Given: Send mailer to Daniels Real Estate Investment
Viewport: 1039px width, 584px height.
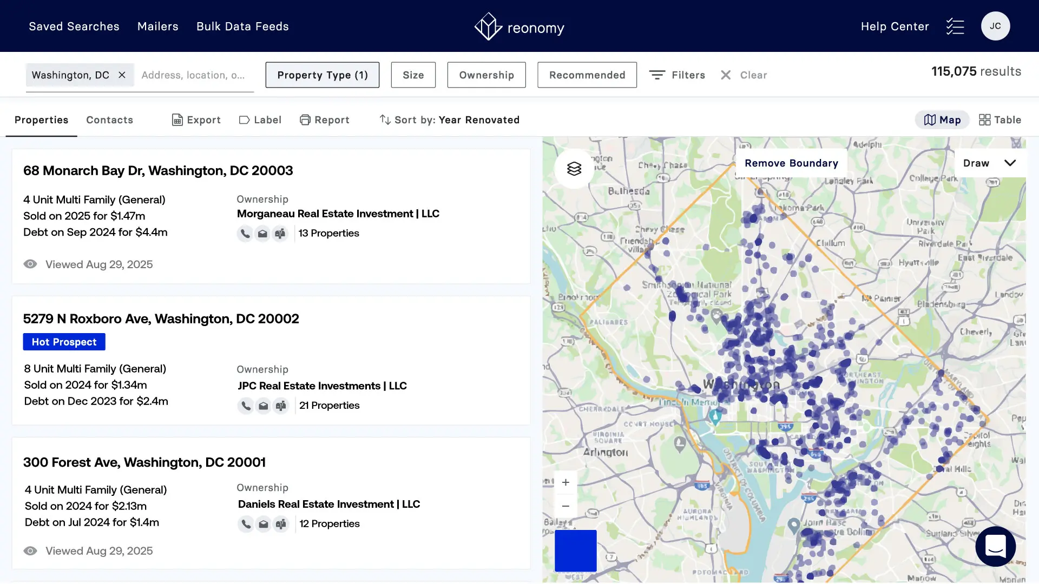Looking at the screenshot, I should click(281, 524).
